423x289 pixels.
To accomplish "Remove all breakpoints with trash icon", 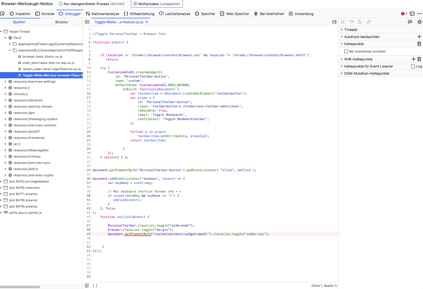I will point(419,44).
